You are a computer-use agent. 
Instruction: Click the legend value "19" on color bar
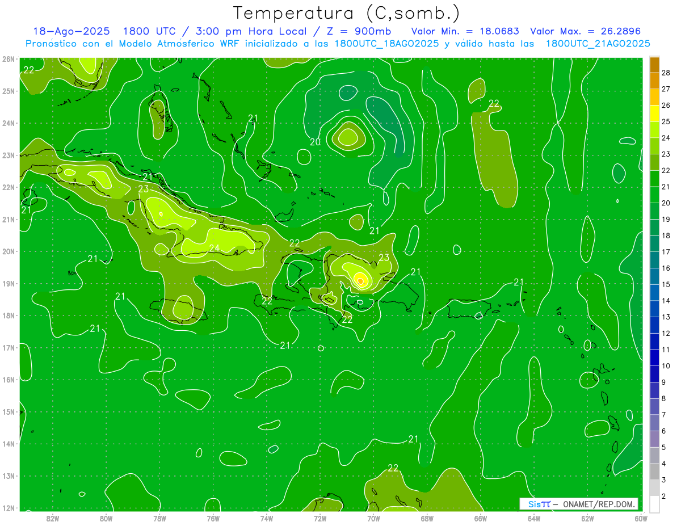666,219
